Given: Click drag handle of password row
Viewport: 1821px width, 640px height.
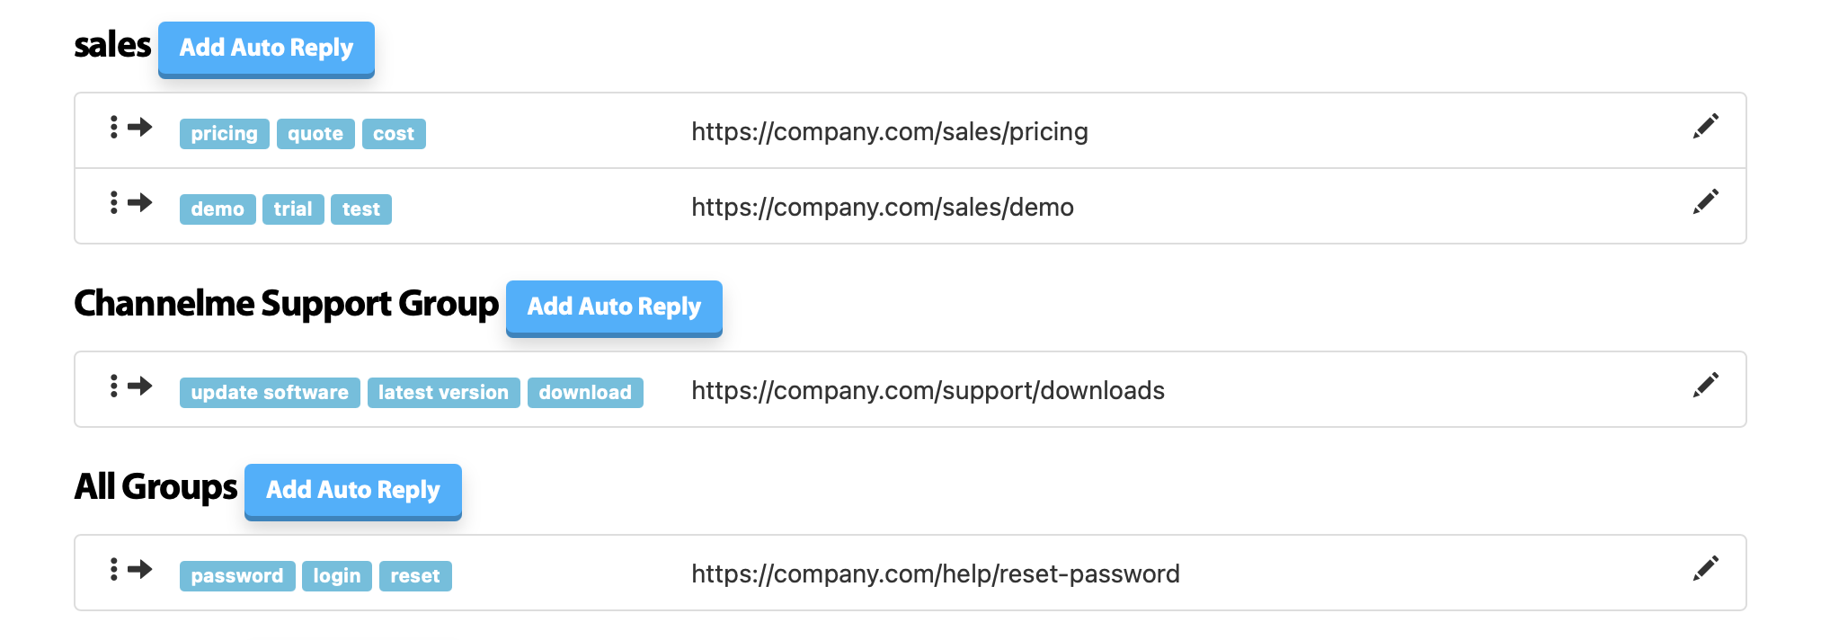Looking at the screenshot, I should click(x=114, y=569).
